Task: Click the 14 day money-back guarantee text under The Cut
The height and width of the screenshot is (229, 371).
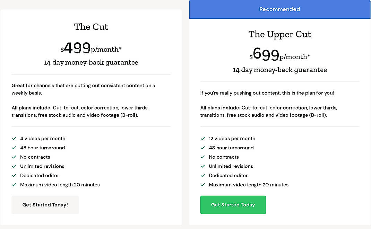Action: 91,62
